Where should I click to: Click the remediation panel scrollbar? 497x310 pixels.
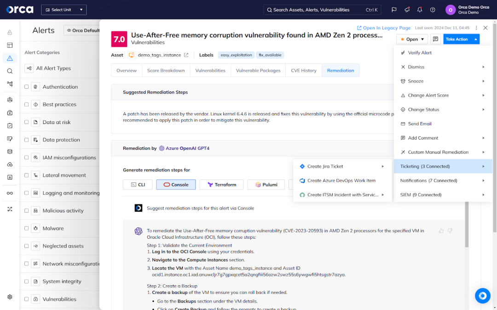point(467,225)
